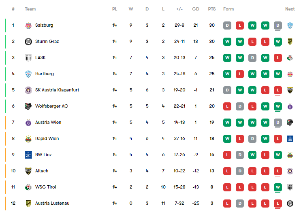Viewport: 301px width, 212px height.
Task: Click the Team column header
Action: (x=30, y=9)
